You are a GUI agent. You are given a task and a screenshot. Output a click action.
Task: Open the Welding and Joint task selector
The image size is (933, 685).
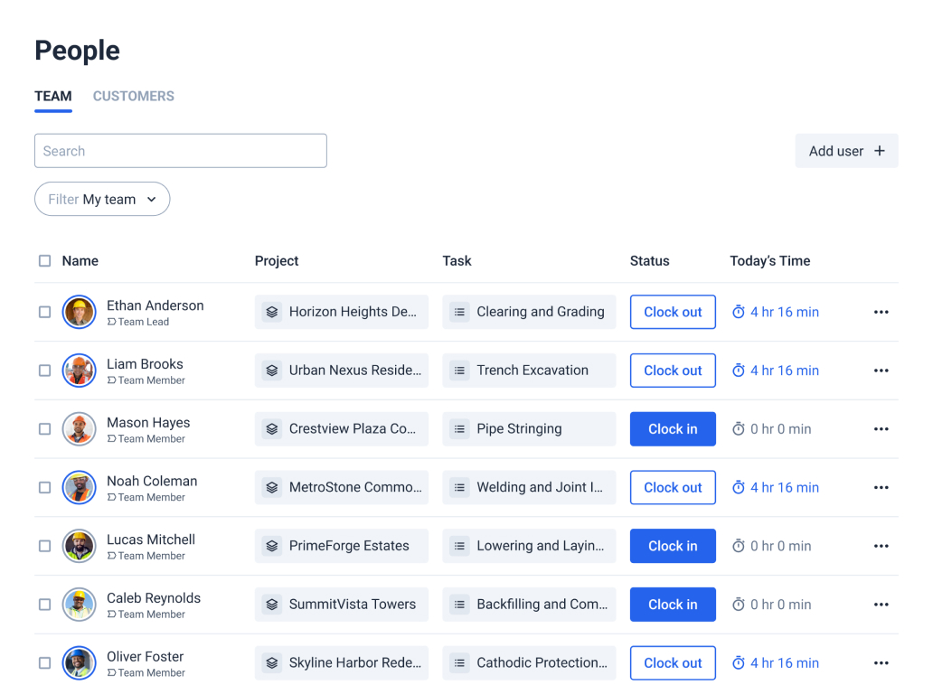click(529, 487)
